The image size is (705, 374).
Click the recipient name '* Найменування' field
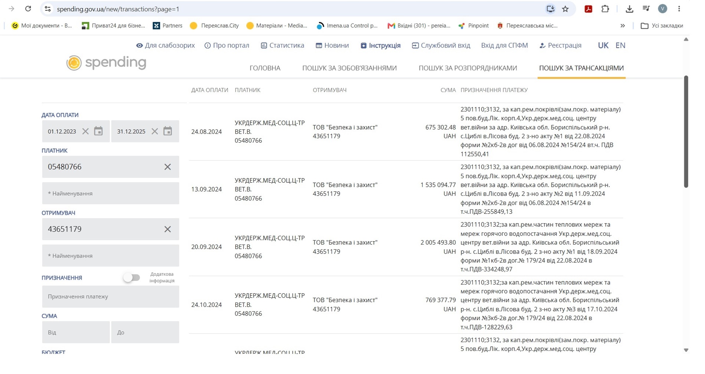point(111,255)
